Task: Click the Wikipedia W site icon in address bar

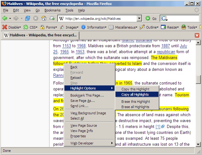Action: pos(61,19)
